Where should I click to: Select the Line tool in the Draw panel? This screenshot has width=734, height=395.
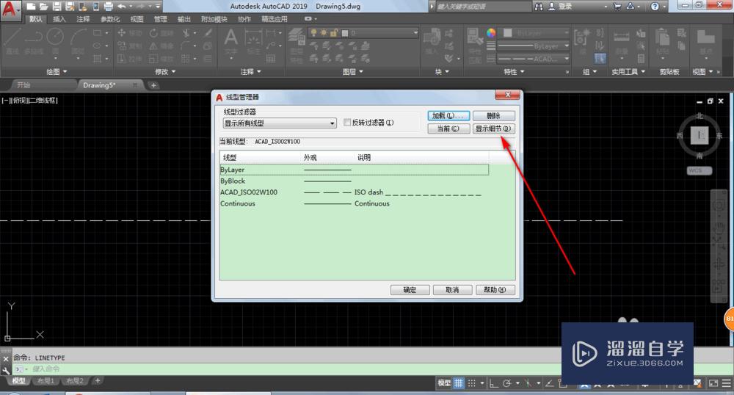pos(12,41)
